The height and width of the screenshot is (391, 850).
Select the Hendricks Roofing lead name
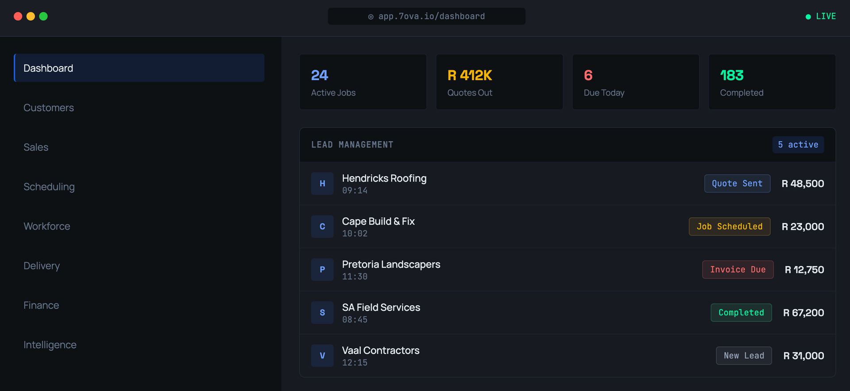coord(384,178)
